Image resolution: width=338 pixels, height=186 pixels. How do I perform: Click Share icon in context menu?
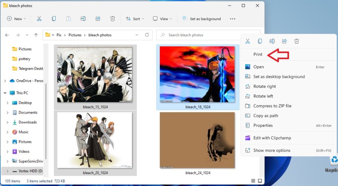284,41
